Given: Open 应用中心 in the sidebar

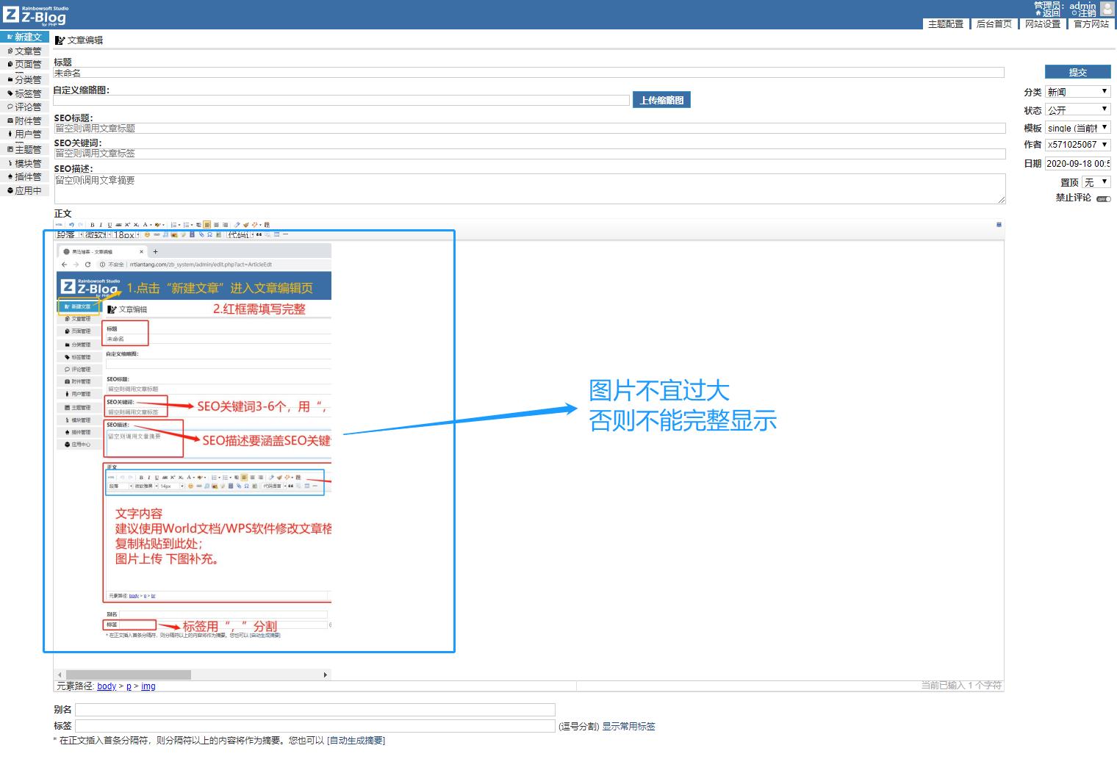Looking at the screenshot, I should (x=24, y=190).
